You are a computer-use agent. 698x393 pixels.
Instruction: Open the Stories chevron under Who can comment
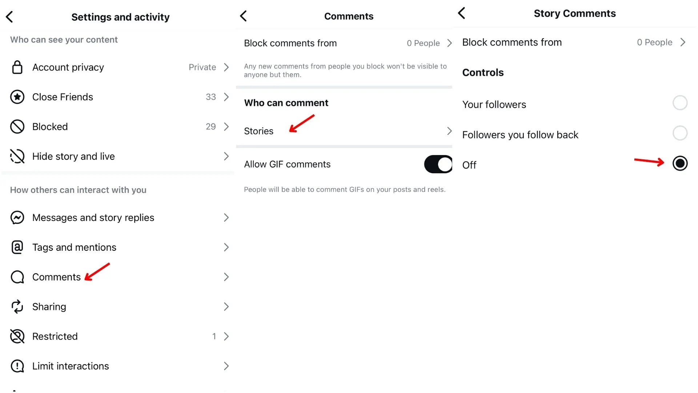coord(449,131)
